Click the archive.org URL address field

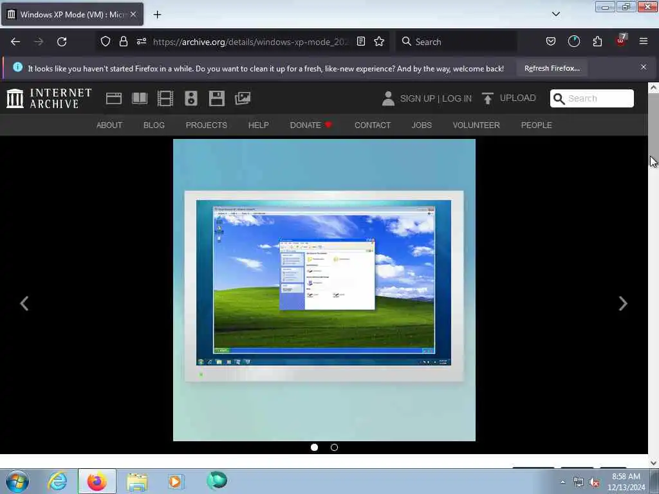250,42
